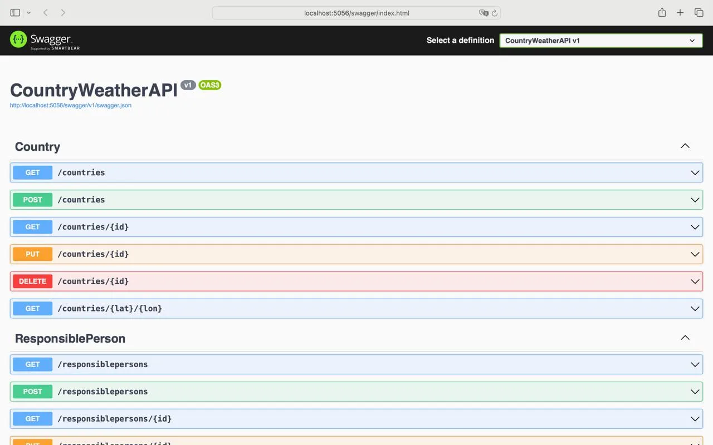This screenshot has width=713, height=445.
Task: Click the 'Select a definition' label
Action: (460, 40)
